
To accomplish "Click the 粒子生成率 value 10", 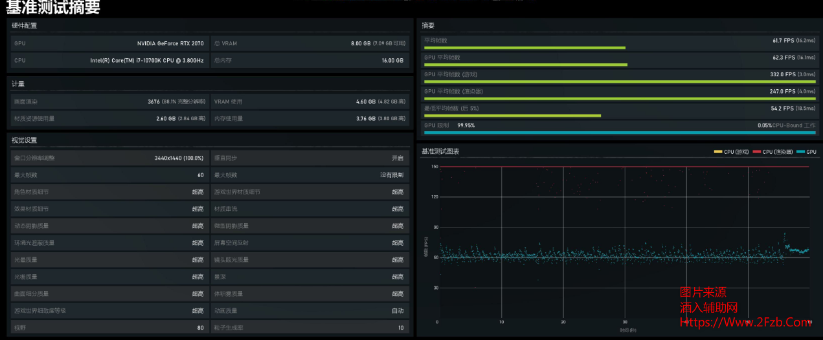I will pyautogui.click(x=401, y=327).
